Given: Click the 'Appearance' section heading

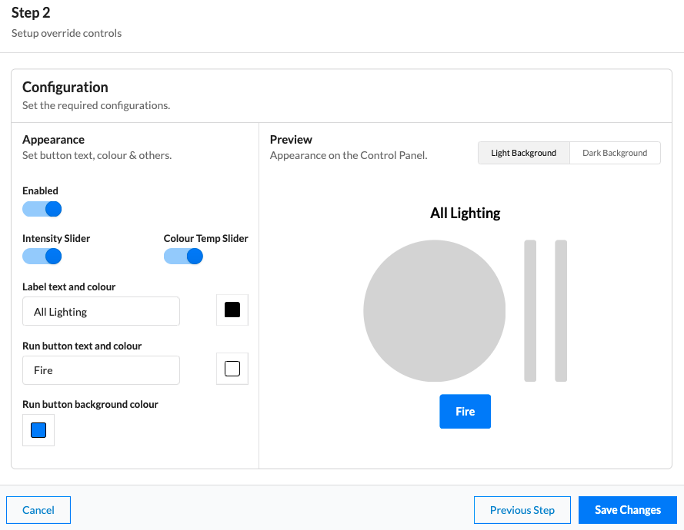Looking at the screenshot, I should [x=53, y=139].
